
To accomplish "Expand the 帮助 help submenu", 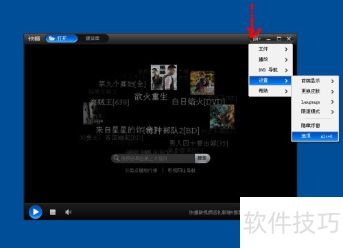I will (270, 91).
